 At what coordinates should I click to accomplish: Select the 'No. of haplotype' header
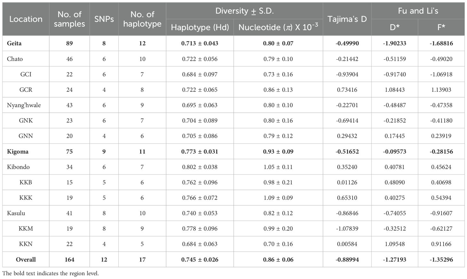click(x=142, y=19)
